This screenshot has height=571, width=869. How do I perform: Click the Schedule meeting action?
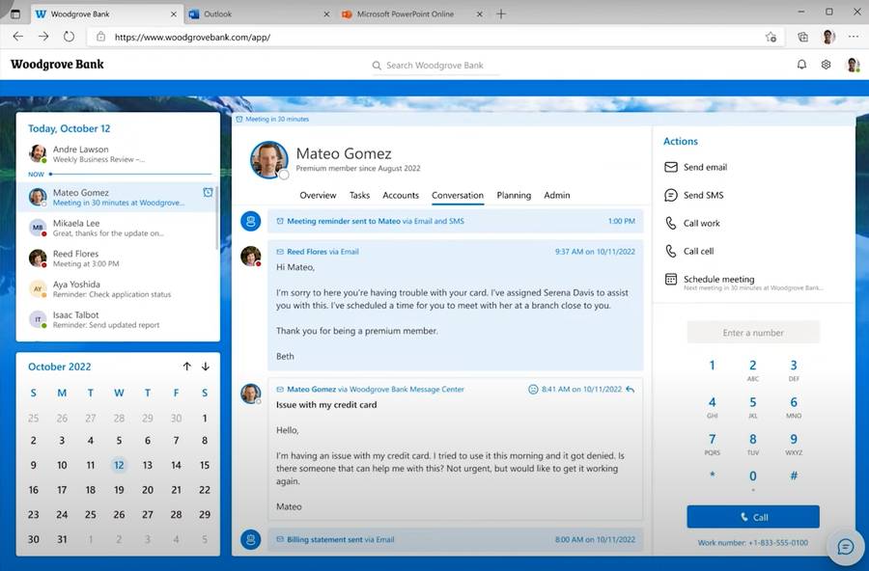pos(743,282)
